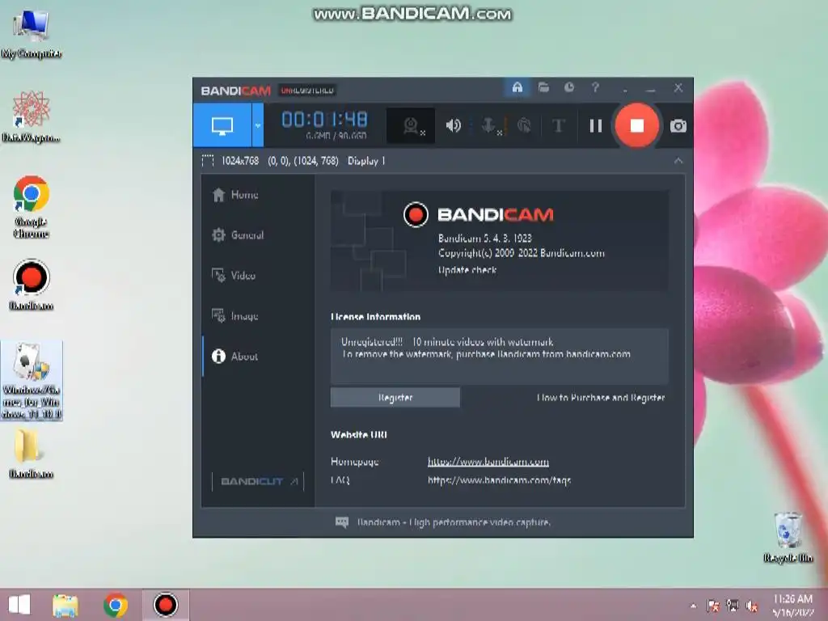Image resolution: width=828 pixels, height=621 pixels.
Task: Open the help question mark icon
Action: click(595, 87)
